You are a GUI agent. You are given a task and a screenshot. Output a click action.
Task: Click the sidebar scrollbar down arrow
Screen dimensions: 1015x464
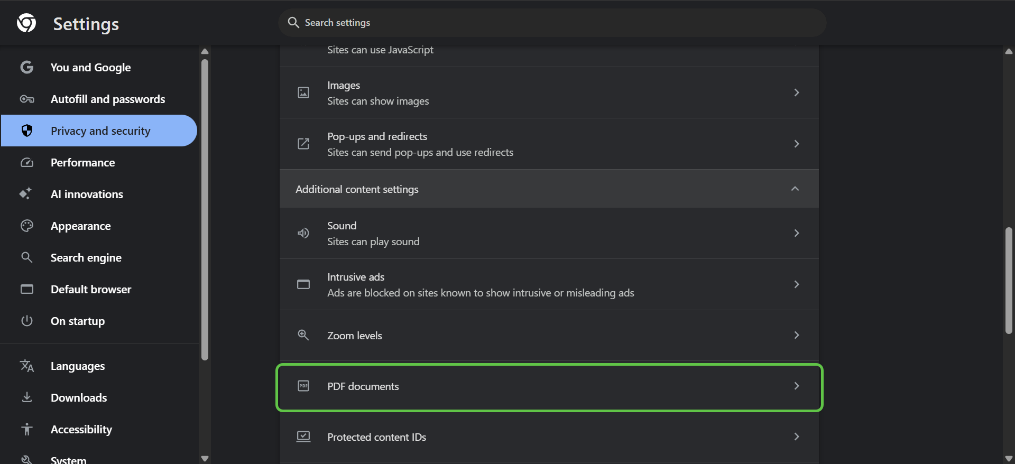coord(205,458)
